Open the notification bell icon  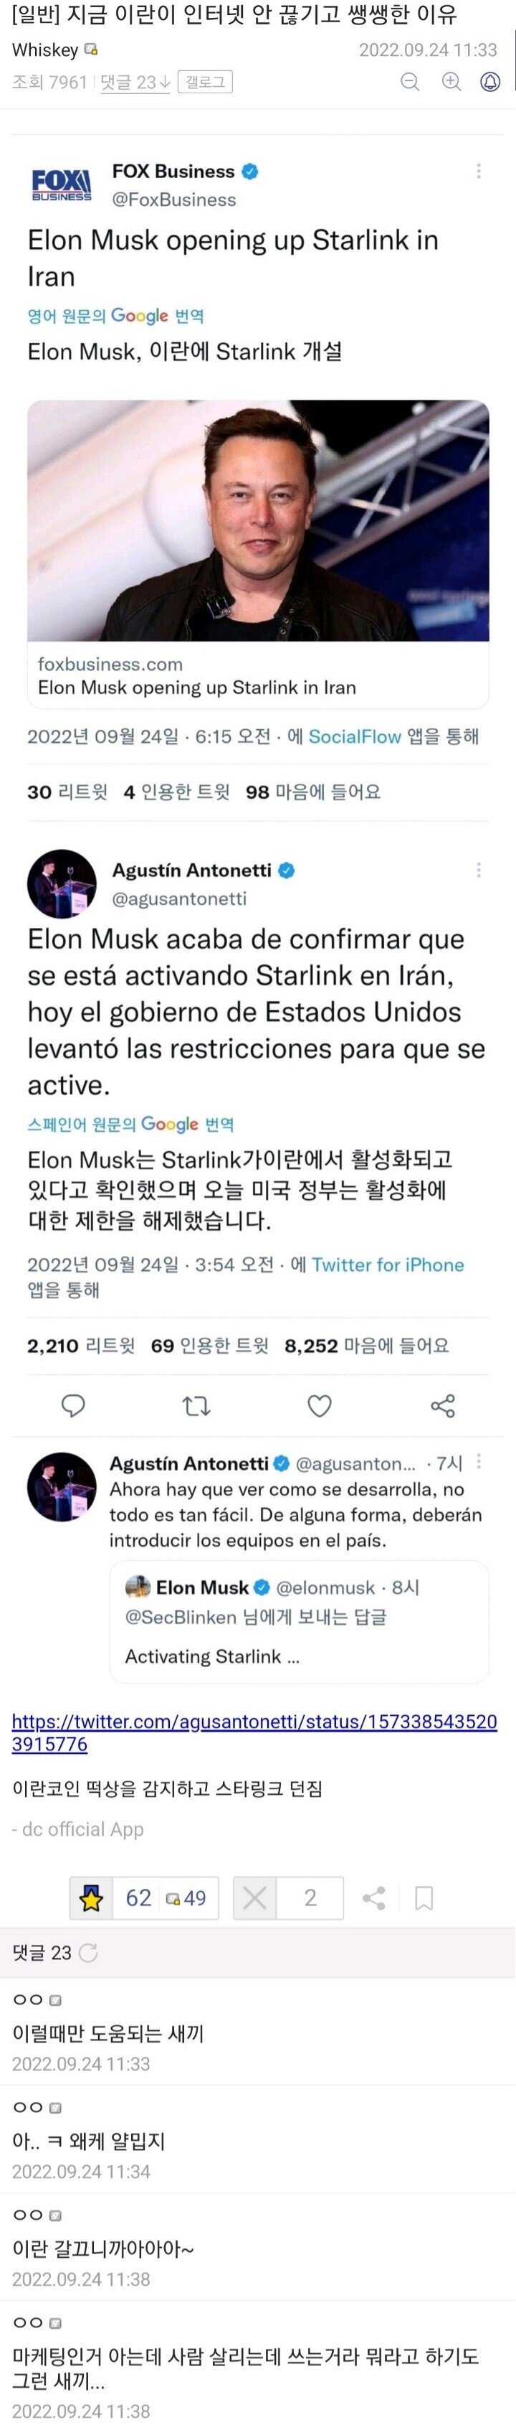click(491, 82)
